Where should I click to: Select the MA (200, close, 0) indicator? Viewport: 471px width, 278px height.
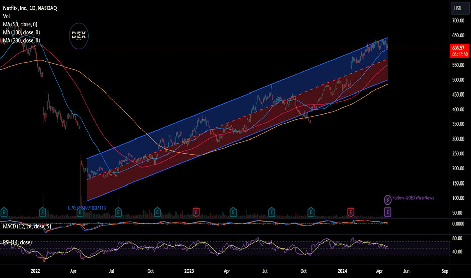coord(21,40)
